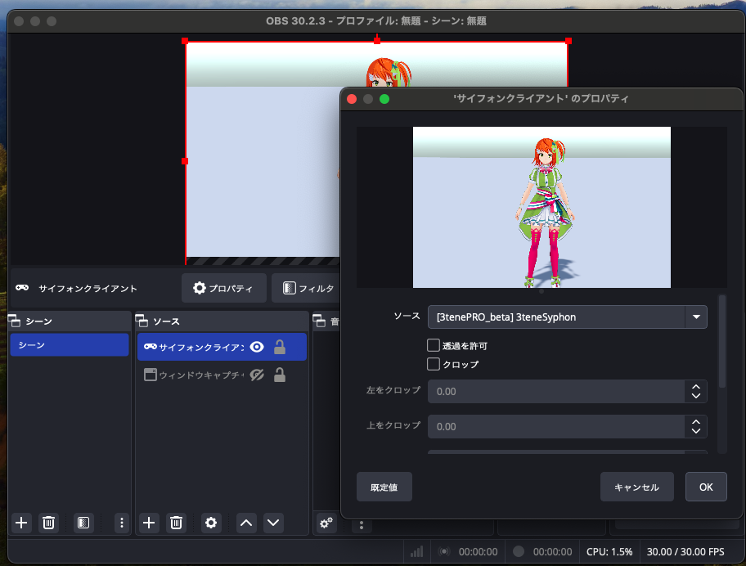The height and width of the screenshot is (566, 746).
Task: Click the properties dialog vertical scrollbar
Action: click(722, 342)
